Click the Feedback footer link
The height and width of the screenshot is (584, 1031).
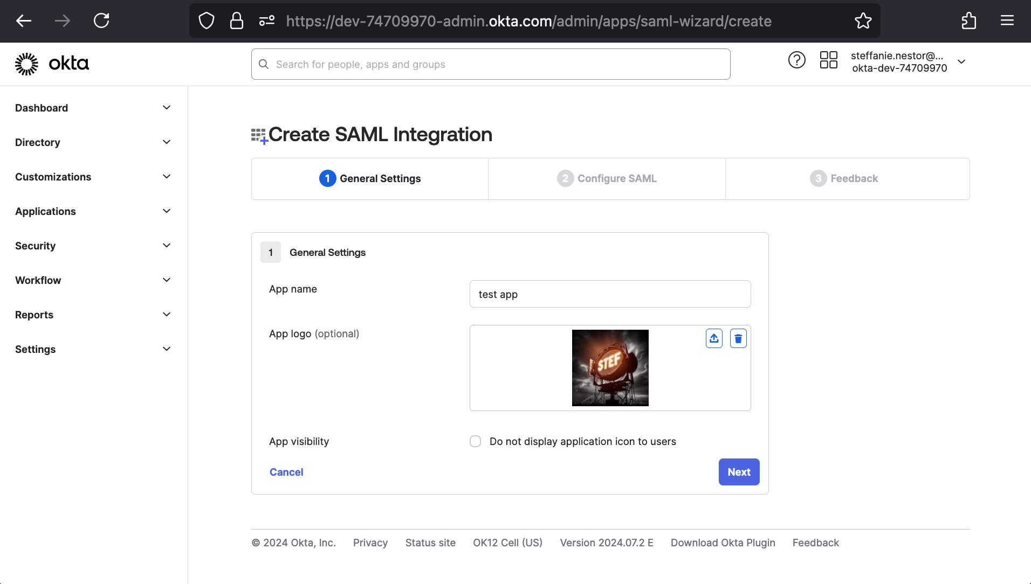pos(816,543)
